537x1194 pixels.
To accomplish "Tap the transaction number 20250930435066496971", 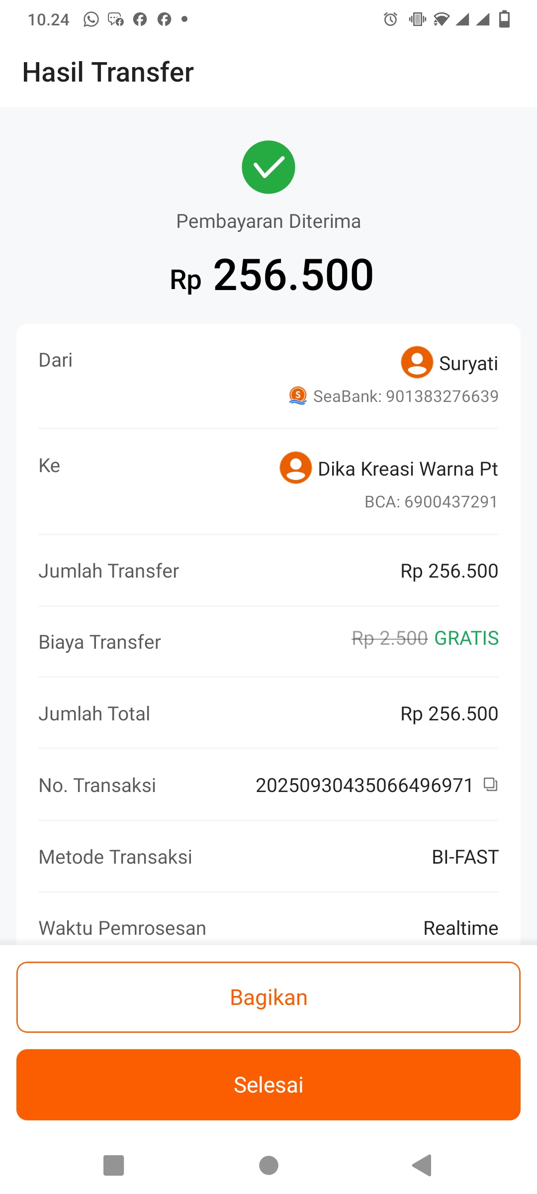I will pos(364,786).
